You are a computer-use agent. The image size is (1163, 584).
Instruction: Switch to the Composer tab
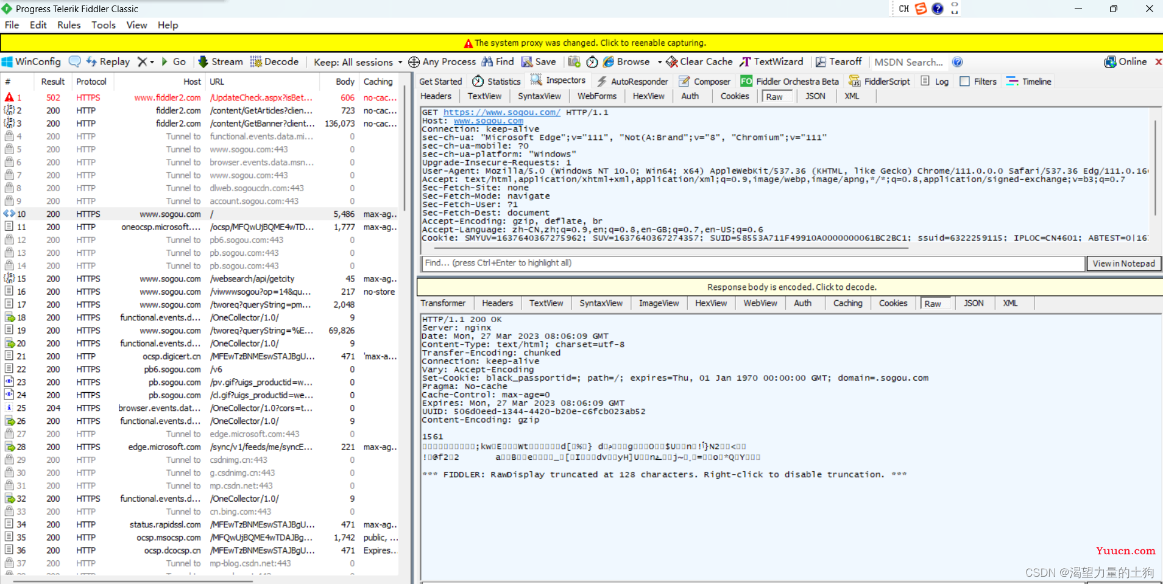tap(704, 81)
